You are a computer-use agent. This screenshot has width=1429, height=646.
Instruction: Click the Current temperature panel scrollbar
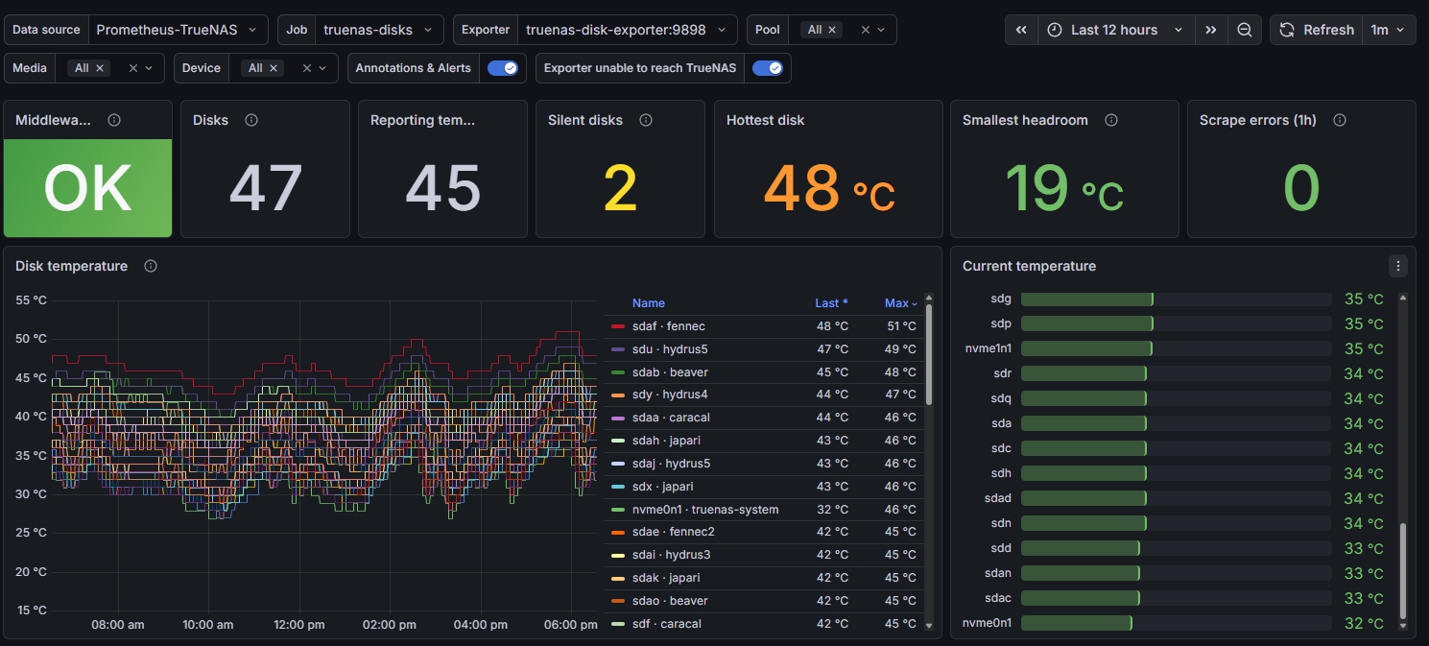[1402, 571]
